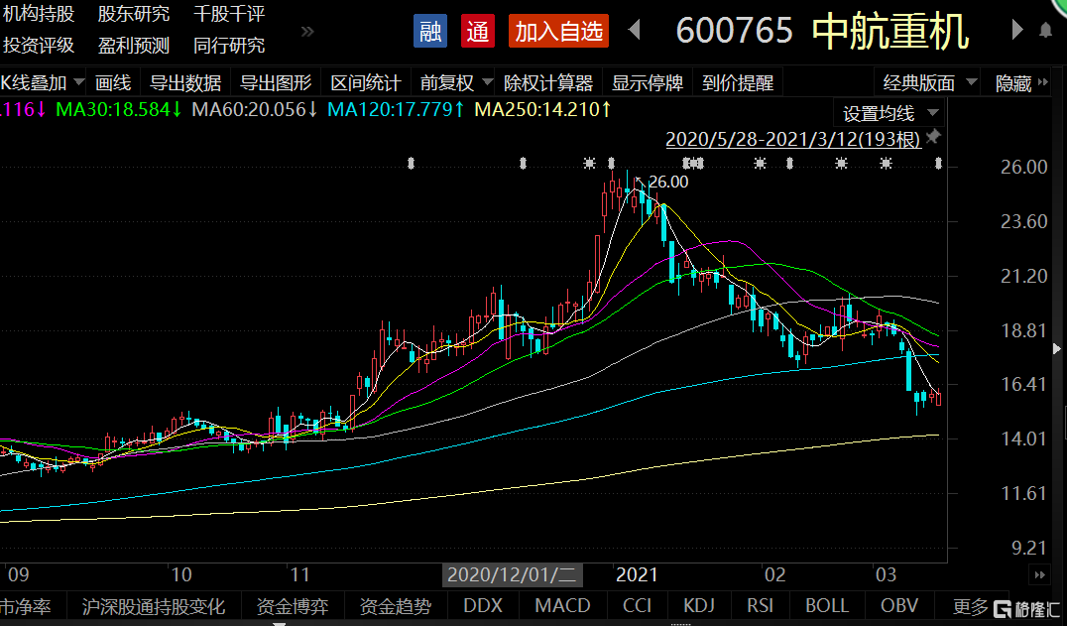
Task: Click the red 通 stock connect badge
Action: tap(478, 32)
